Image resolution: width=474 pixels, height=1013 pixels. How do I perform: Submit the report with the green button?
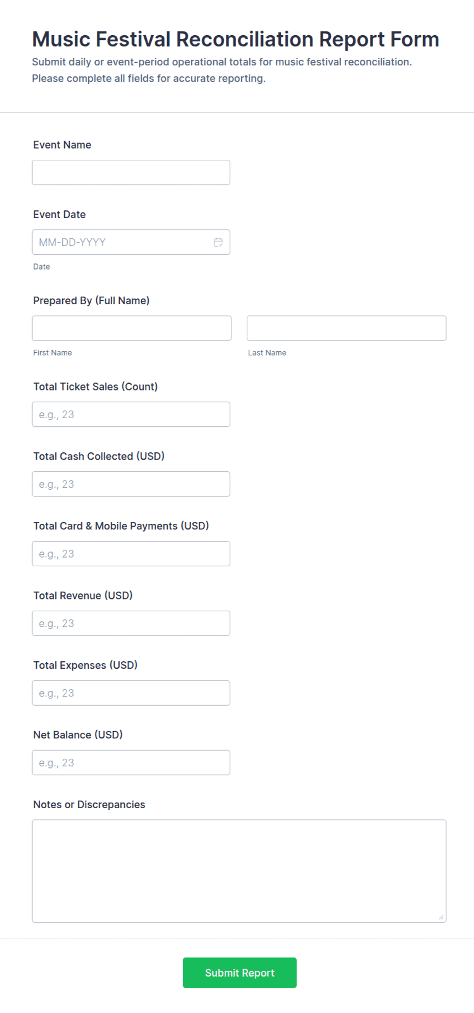click(x=240, y=973)
